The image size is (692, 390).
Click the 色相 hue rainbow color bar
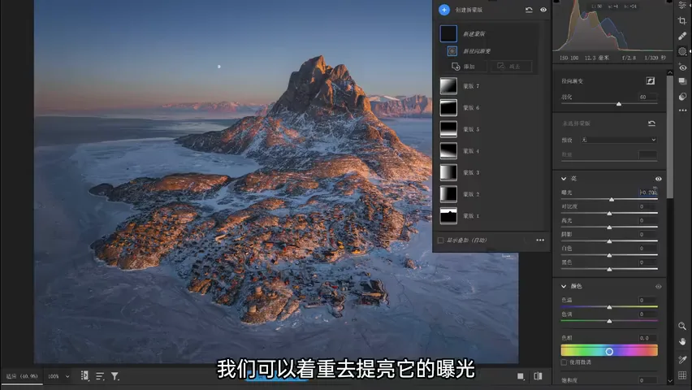click(x=609, y=351)
